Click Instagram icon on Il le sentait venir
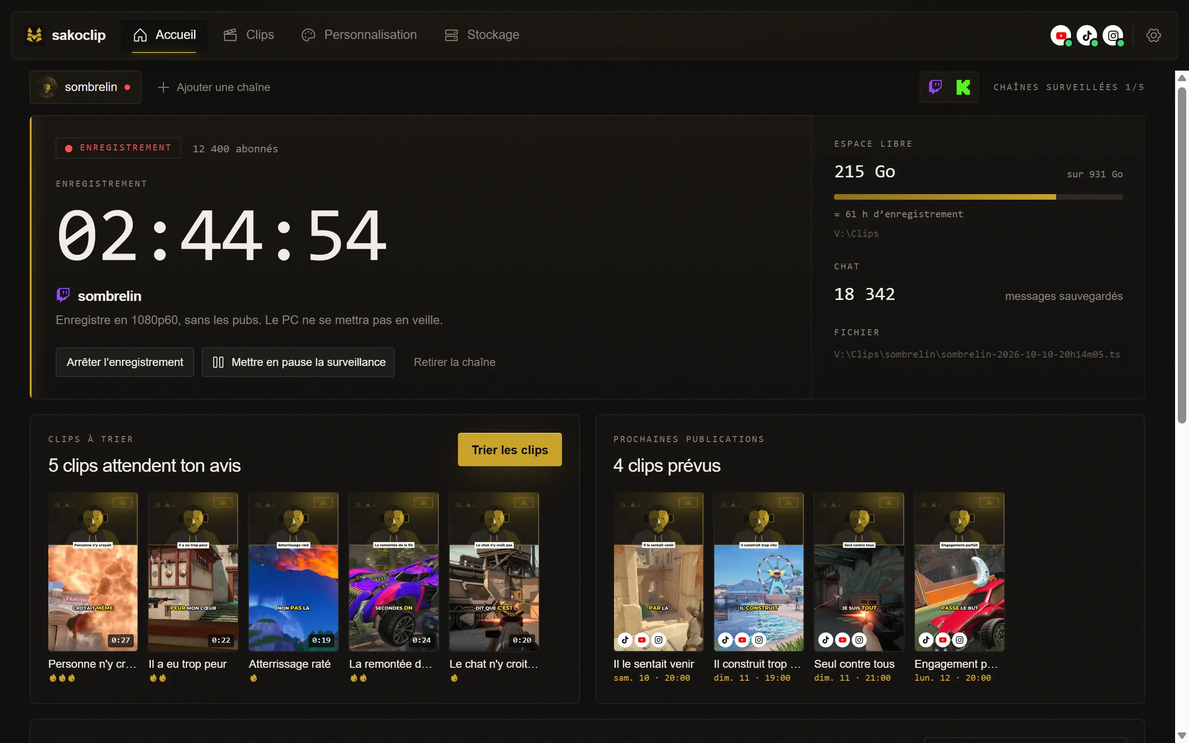Image resolution: width=1189 pixels, height=743 pixels. click(659, 640)
